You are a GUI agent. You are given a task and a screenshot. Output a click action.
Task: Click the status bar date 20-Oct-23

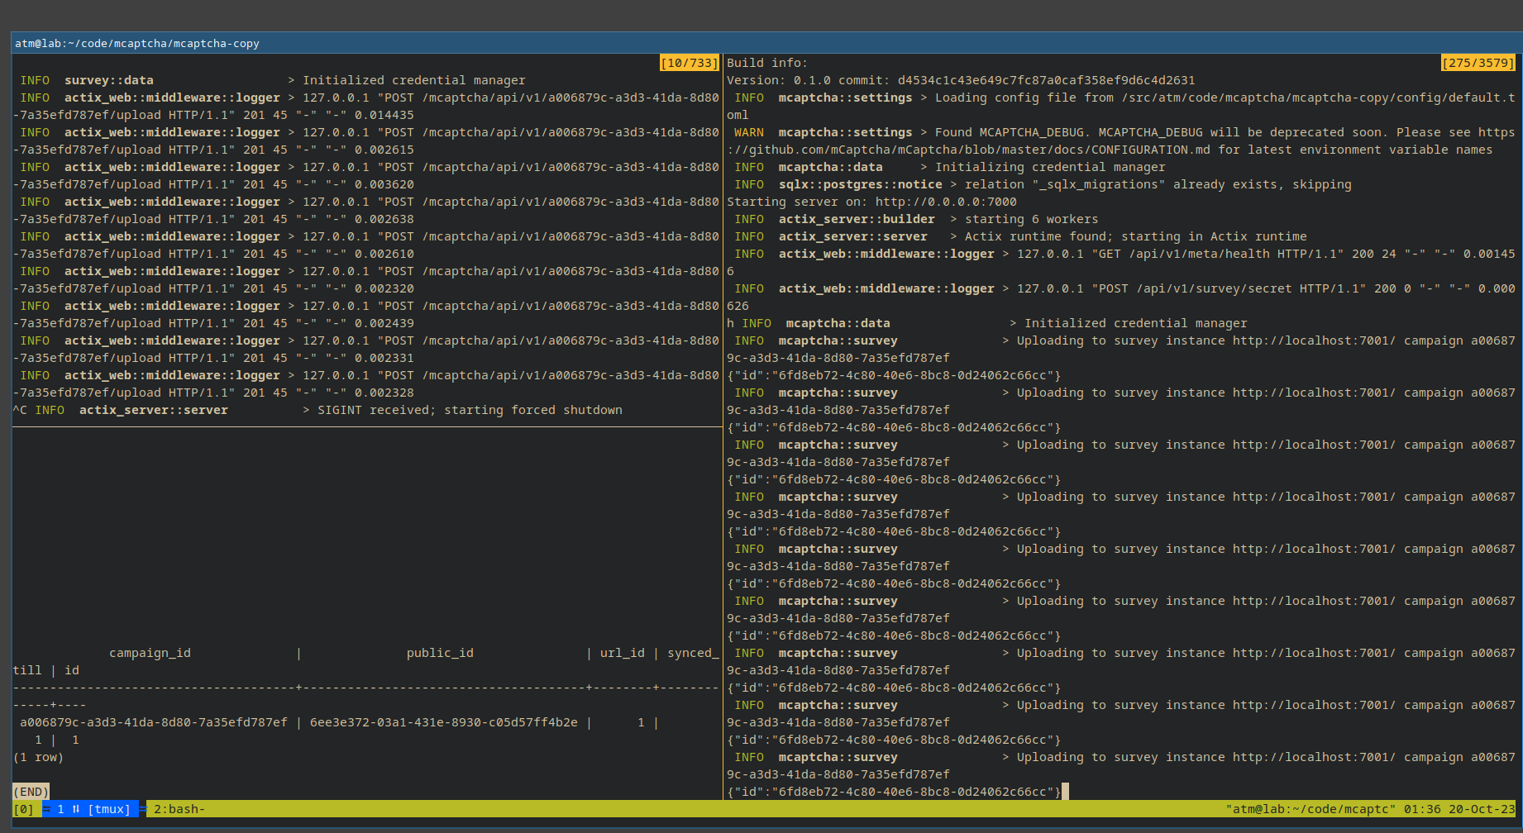[x=1482, y=809]
